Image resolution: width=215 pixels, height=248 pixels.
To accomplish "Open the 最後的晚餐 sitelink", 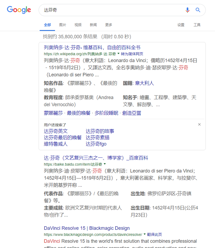I will tap(79, 113).
